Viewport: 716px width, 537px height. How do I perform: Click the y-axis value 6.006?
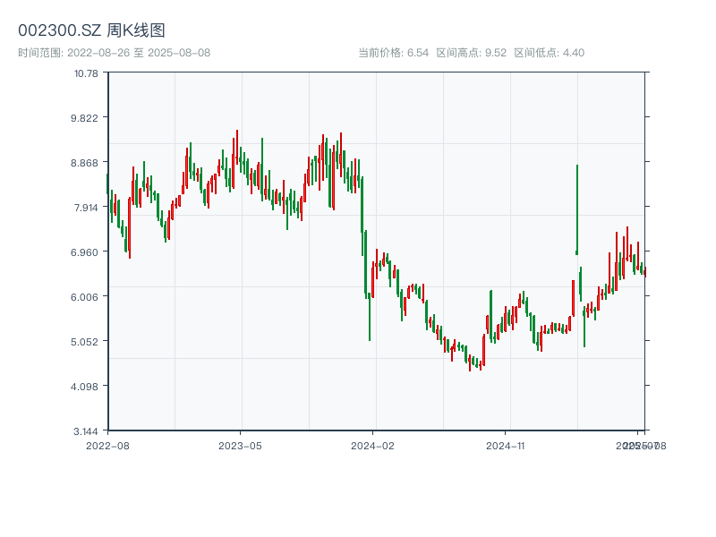(84, 297)
